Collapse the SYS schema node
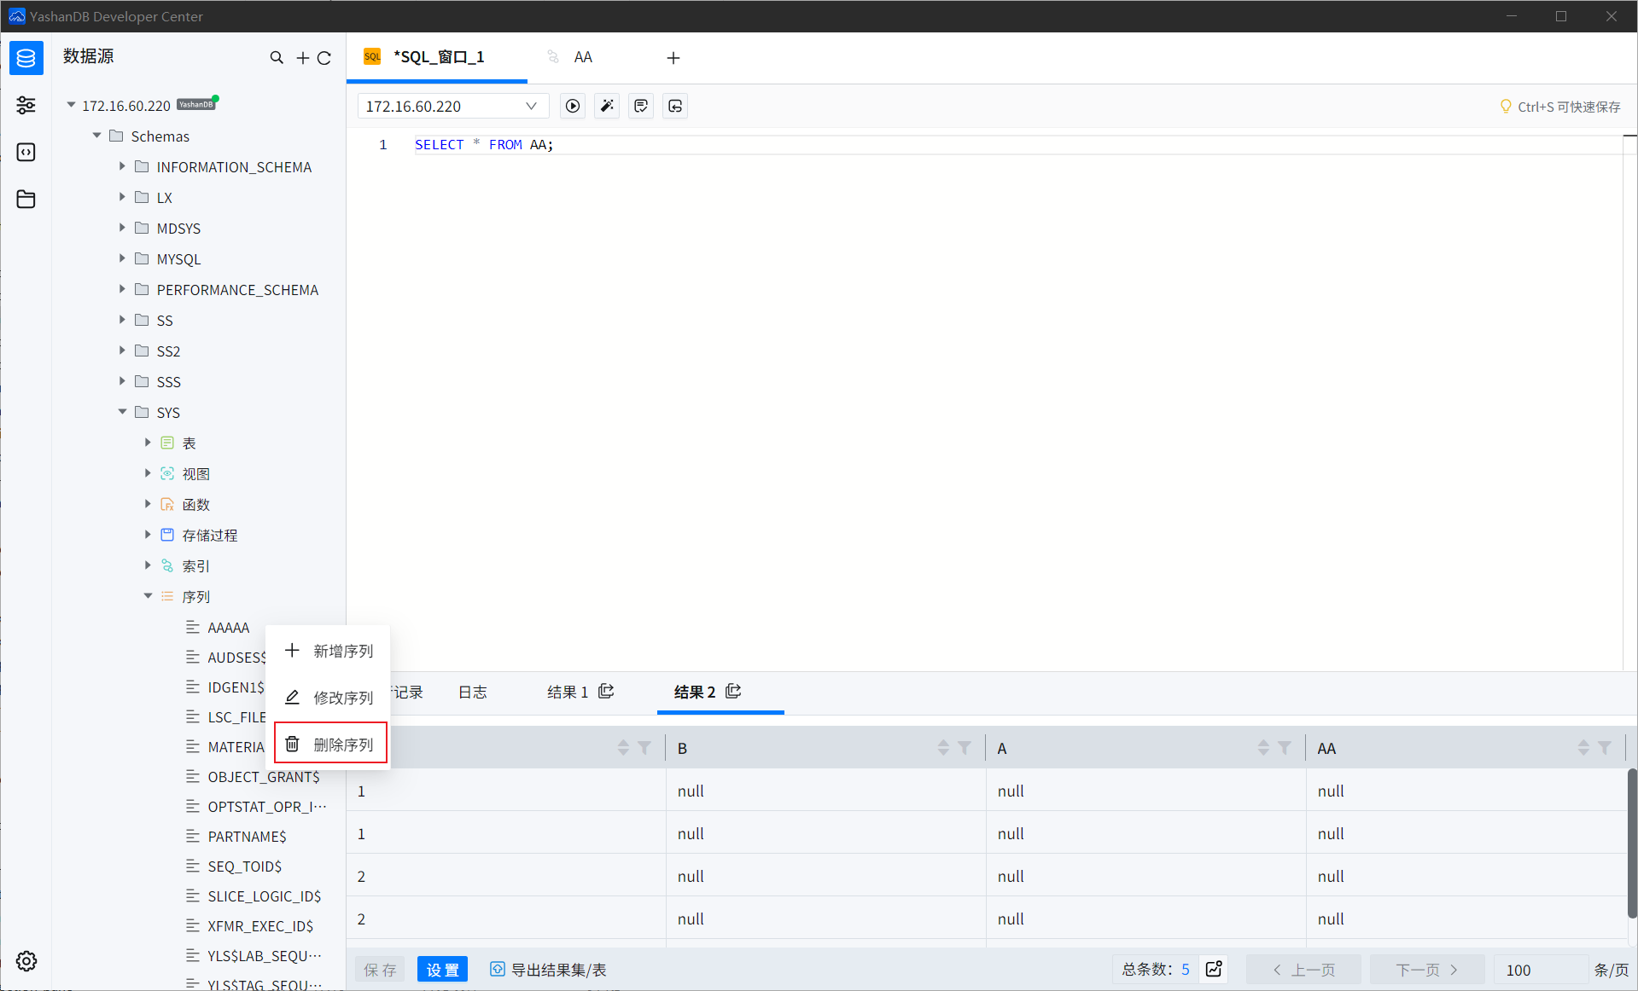 click(x=123, y=412)
